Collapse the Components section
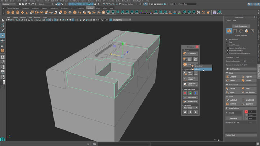260x146 pixels. (241, 85)
